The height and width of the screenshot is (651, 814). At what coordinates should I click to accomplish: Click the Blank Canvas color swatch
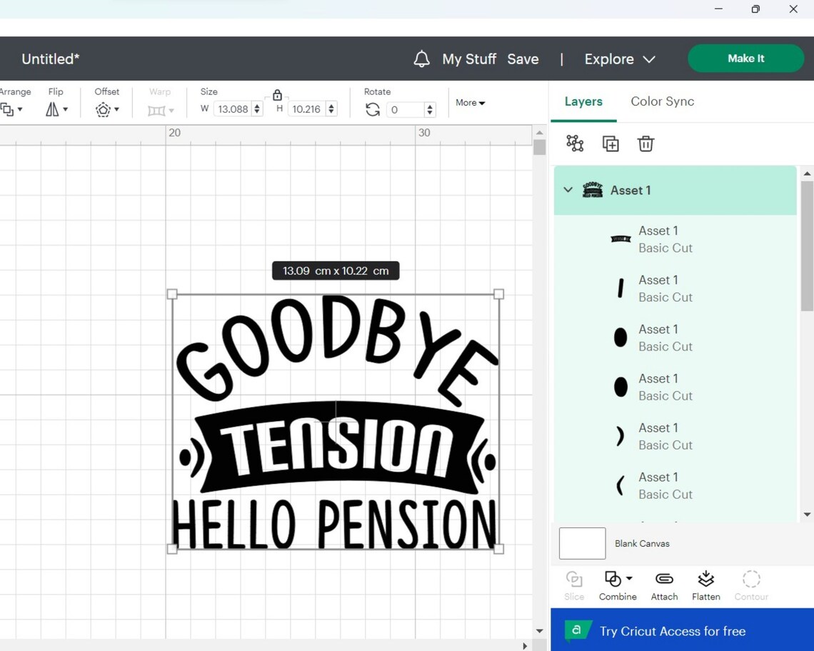(x=582, y=543)
